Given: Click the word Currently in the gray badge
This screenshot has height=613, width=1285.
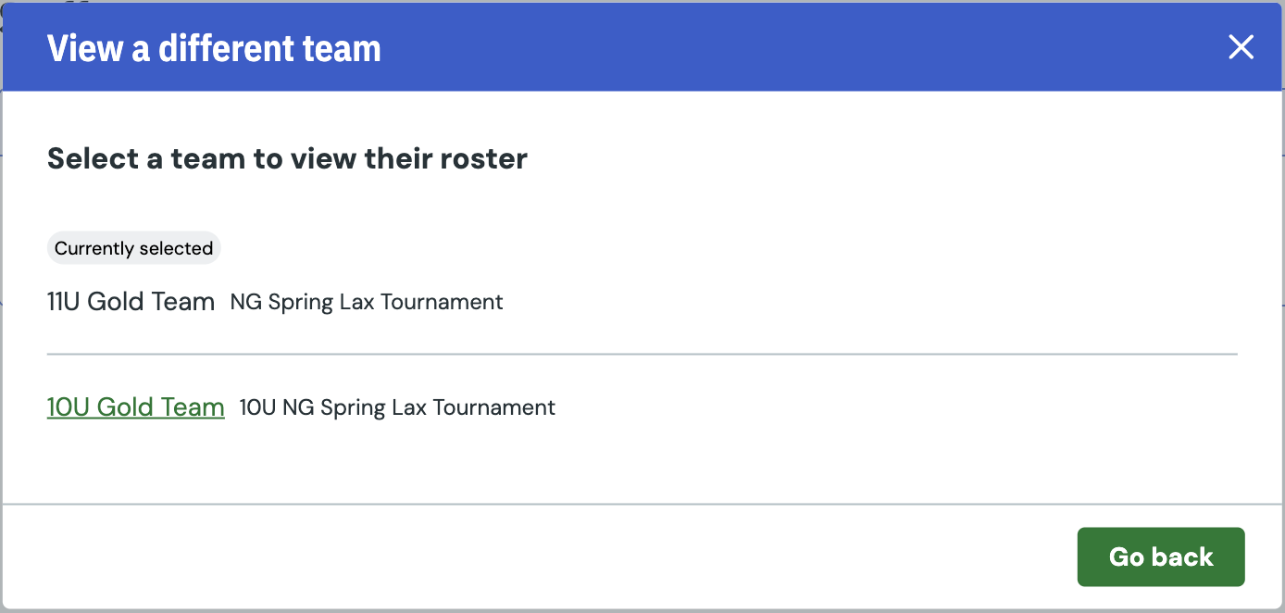Looking at the screenshot, I should (89, 248).
